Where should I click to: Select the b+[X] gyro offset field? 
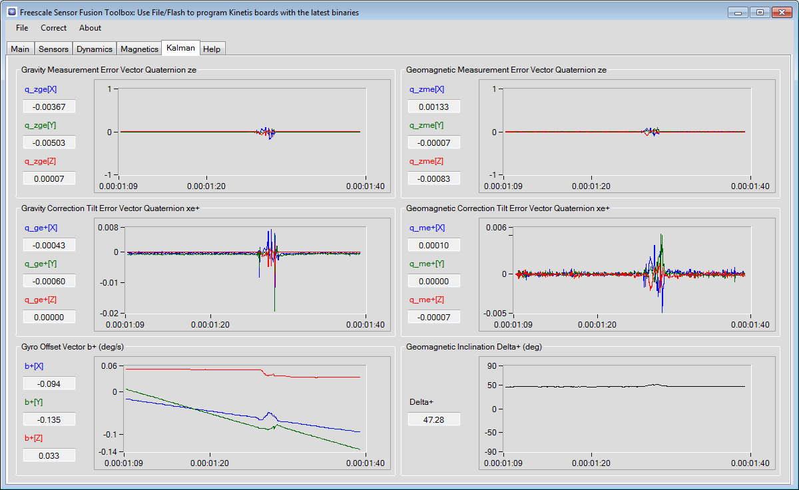tap(49, 383)
